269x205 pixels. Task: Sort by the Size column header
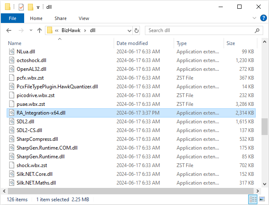[x=231, y=43]
